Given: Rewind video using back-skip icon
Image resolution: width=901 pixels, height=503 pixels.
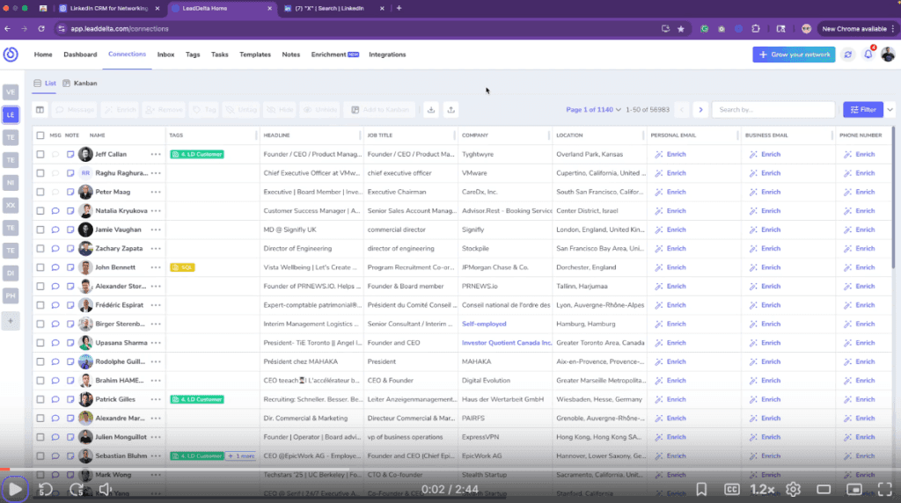Looking at the screenshot, I should (46, 489).
